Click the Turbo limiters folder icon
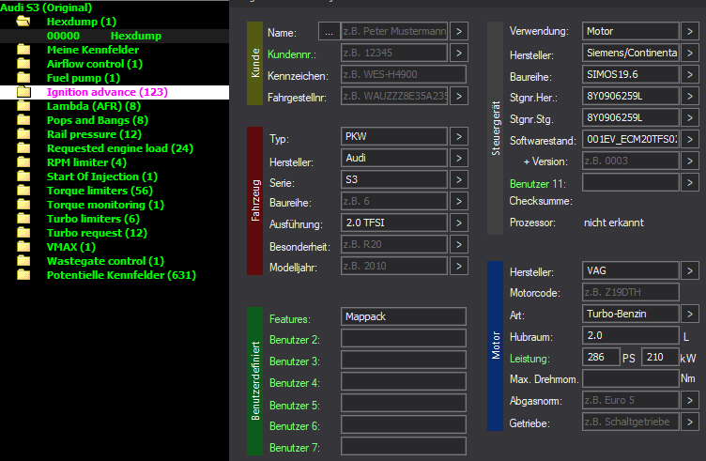 [x=23, y=219]
